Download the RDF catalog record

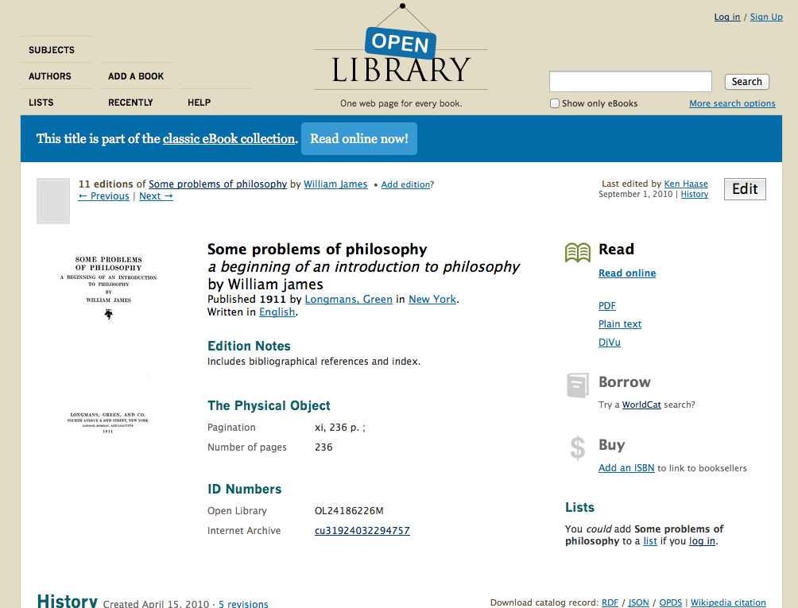tap(610, 602)
